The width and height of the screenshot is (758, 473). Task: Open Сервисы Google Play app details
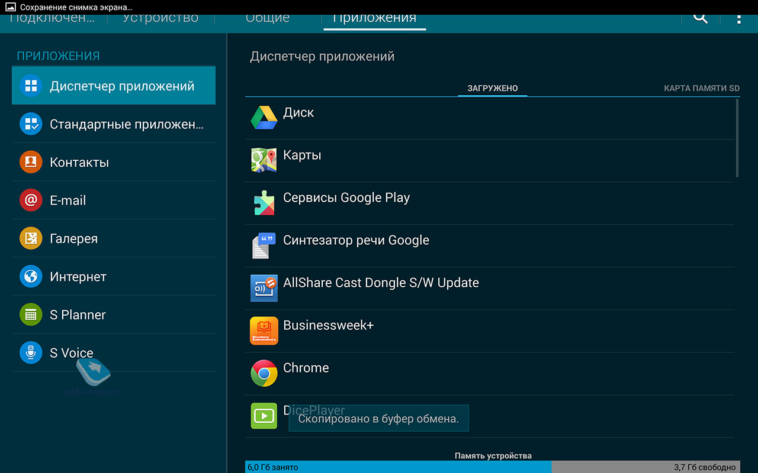pyautogui.click(x=490, y=203)
